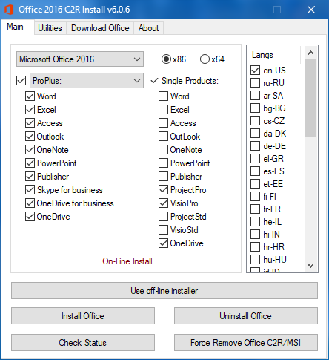Click Force Remove Office C2R/MSI button
The height and width of the screenshot is (360, 329).
click(x=246, y=343)
